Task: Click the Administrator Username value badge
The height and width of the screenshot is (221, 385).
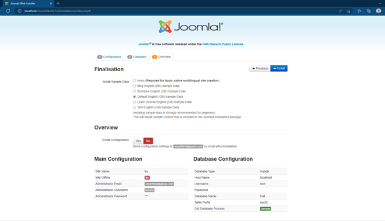Action: 150,190
